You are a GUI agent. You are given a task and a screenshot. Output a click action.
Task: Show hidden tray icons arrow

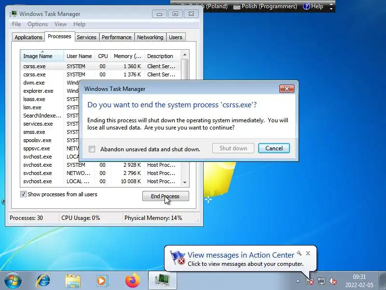coord(298,281)
